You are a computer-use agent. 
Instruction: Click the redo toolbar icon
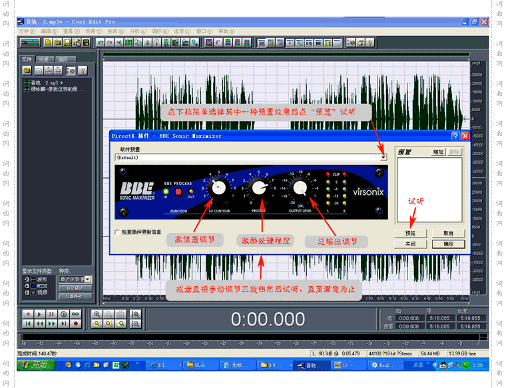pos(110,43)
